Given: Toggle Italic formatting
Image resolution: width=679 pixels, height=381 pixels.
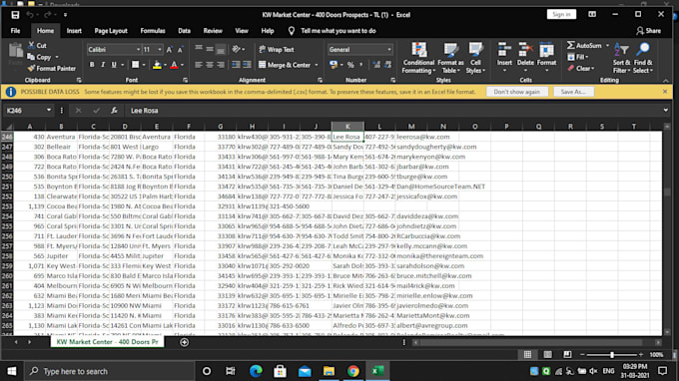Looking at the screenshot, I should [103, 65].
